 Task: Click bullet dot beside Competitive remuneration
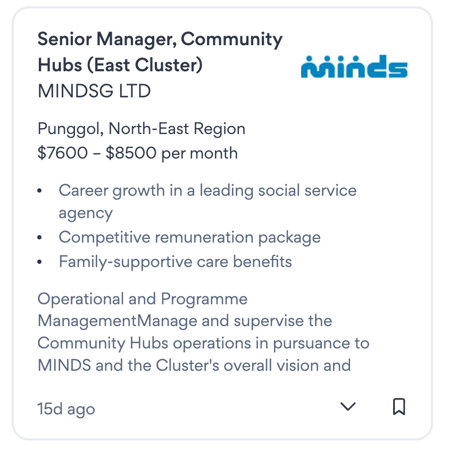(40, 237)
